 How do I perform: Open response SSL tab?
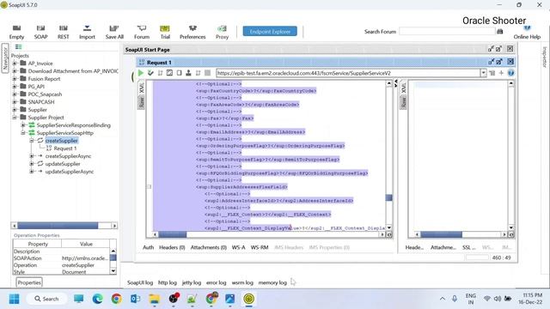click(468, 247)
